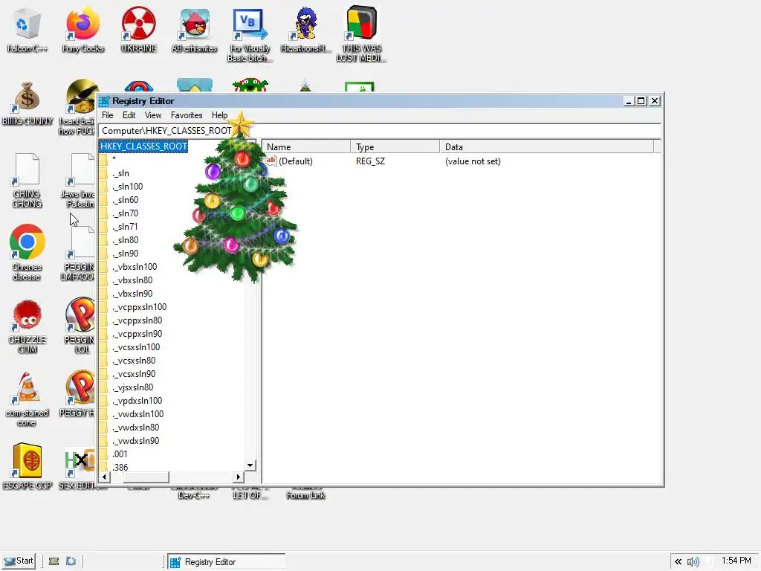Open the View menu in Registry Editor

pos(153,115)
